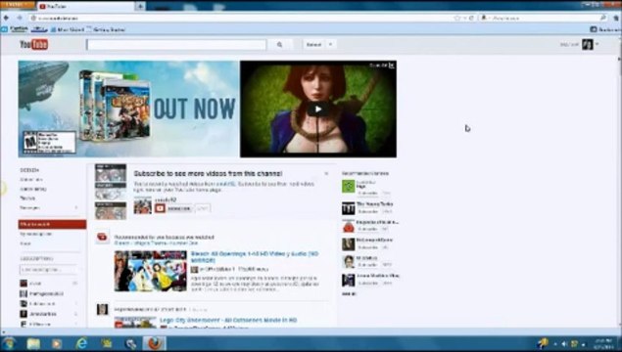The height and width of the screenshot is (352, 622).
Task: Open the dropdown arrow next to Upload
Action: [x=330, y=45]
